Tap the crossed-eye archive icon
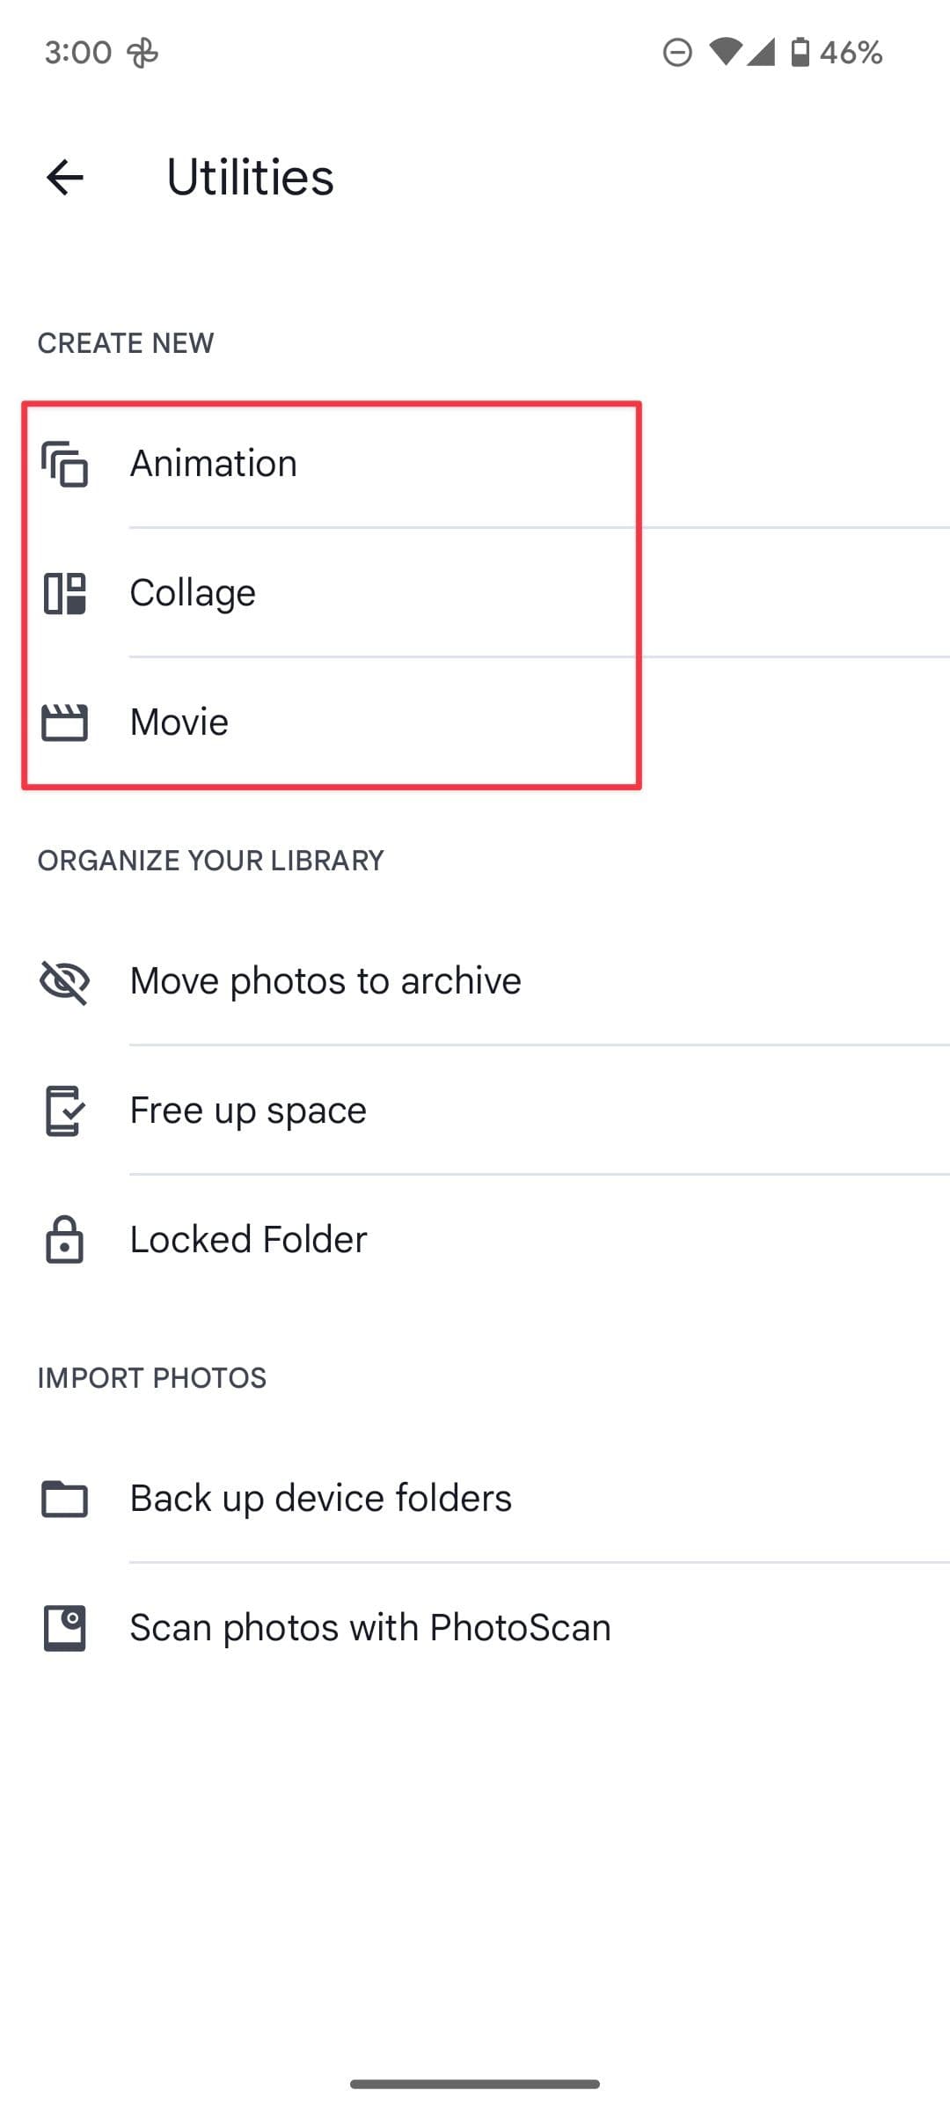This screenshot has height=2112, width=950. point(65,981)
